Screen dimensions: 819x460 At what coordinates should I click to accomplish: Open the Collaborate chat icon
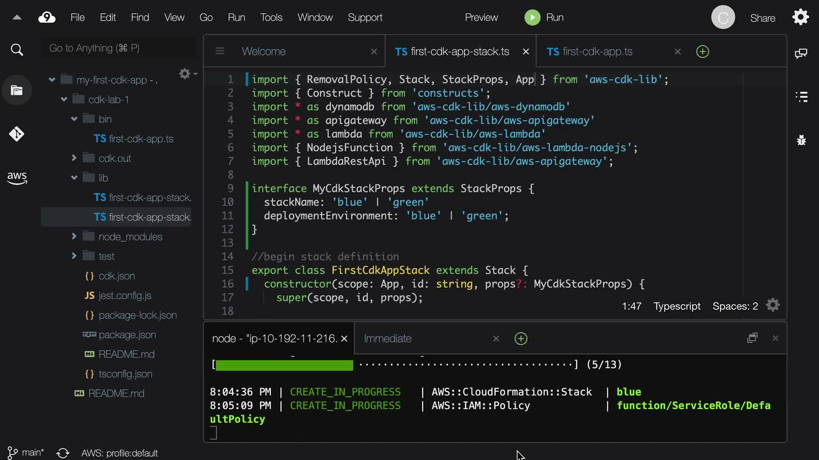[801, 53]
